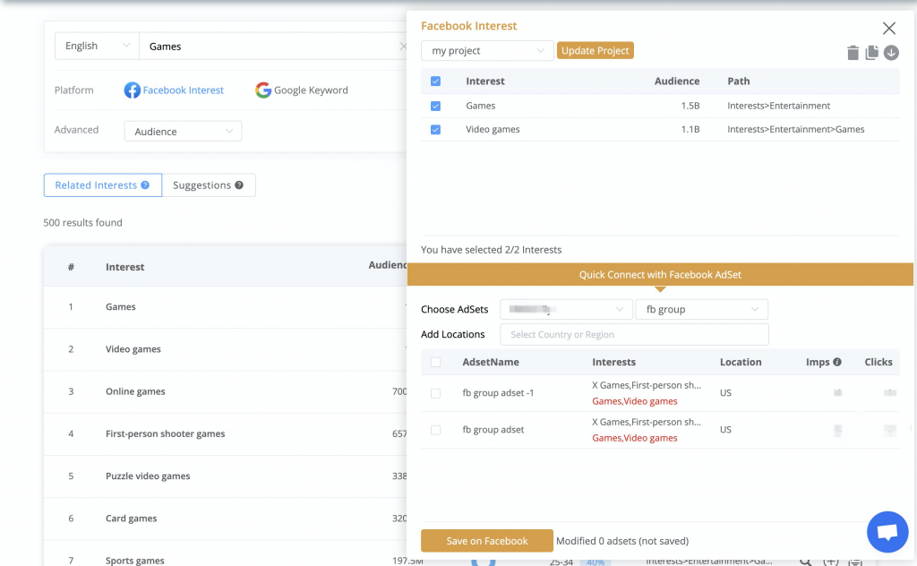This screenshot has height=566, width=917.
Task: Click the Audience column header in the panel
Action: pos(677,81)
